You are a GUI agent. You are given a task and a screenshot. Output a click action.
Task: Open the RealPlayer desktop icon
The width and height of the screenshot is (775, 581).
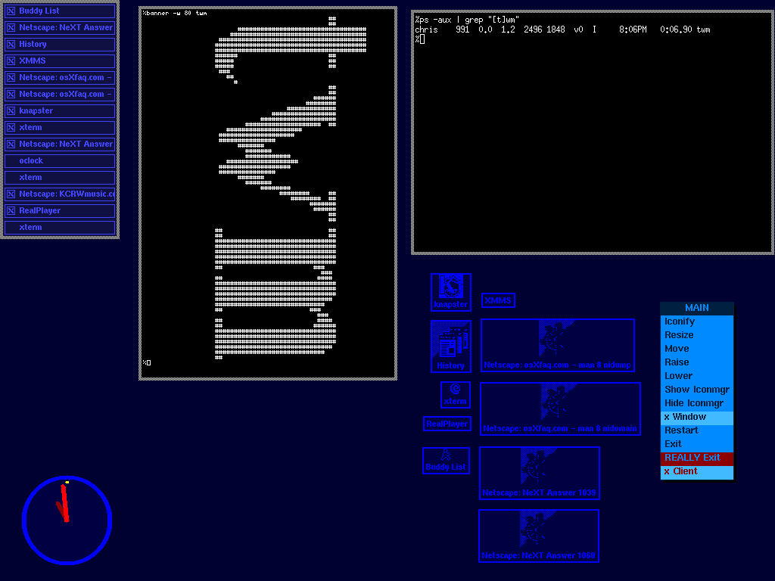[x=447, y=424]
